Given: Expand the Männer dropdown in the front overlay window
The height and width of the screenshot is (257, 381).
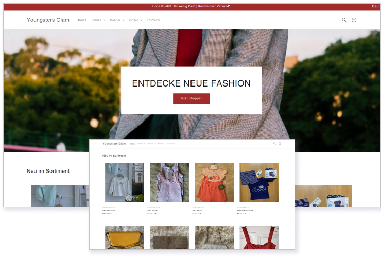Looking at the screenshot, I should click(151, 144).
